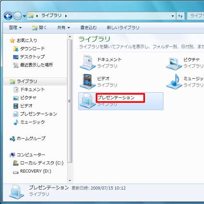Click the 書き込む toolbar item
Image resolution: width=204 pixels, height=204 pixels.
88,28
